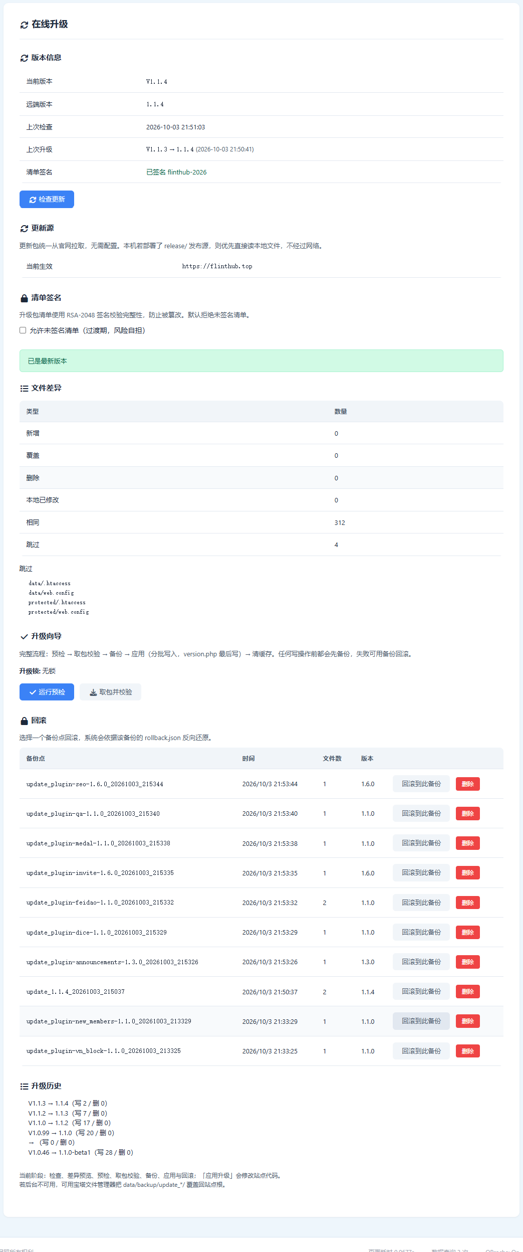Delete the update_plugin-dice-1.1.0 backup
The image size is (523, 1252).
tap(468, 932)
